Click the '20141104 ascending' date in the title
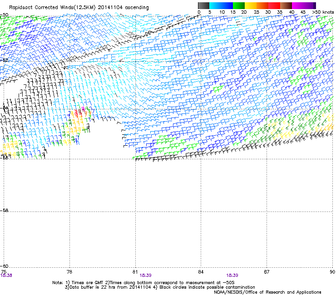This screenshot has width=336, height=295. pos(123,8)
